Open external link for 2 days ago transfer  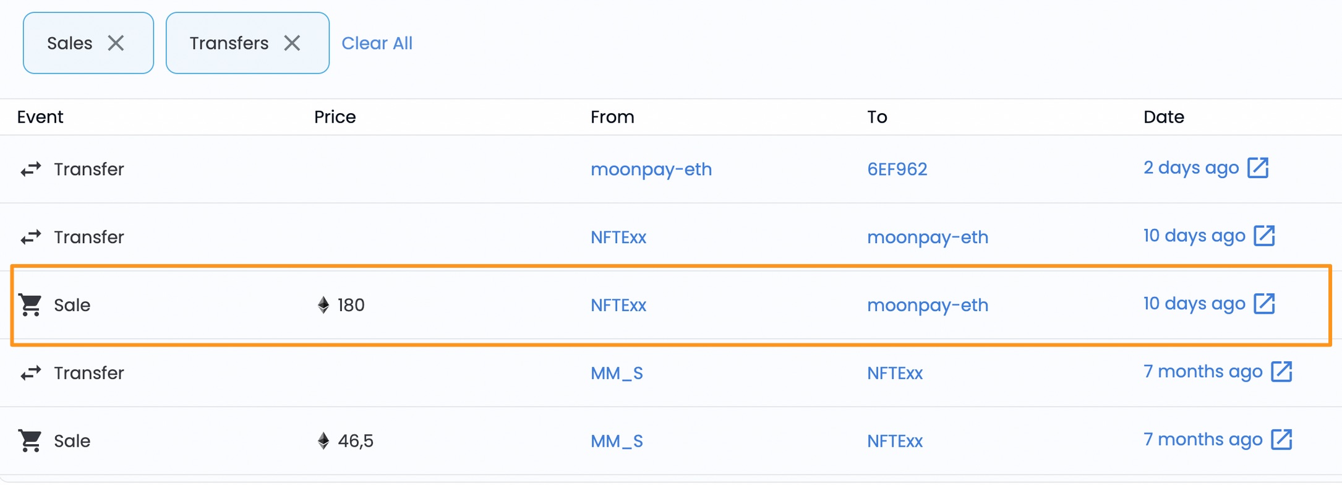(1258, 168)
